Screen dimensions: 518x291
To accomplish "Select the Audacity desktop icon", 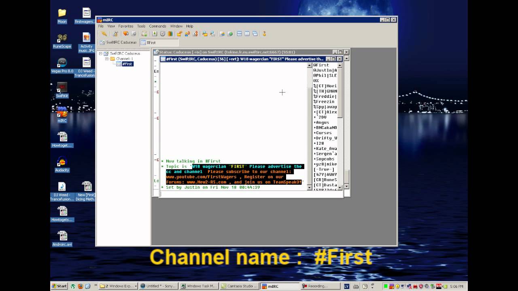I will coord(62,164).
